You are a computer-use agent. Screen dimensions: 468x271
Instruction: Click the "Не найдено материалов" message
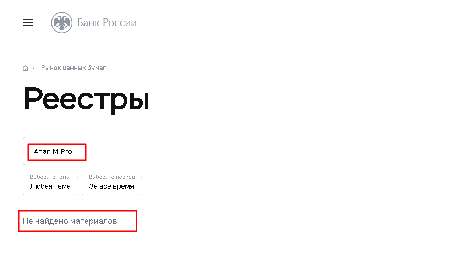(x=70, y=221)
